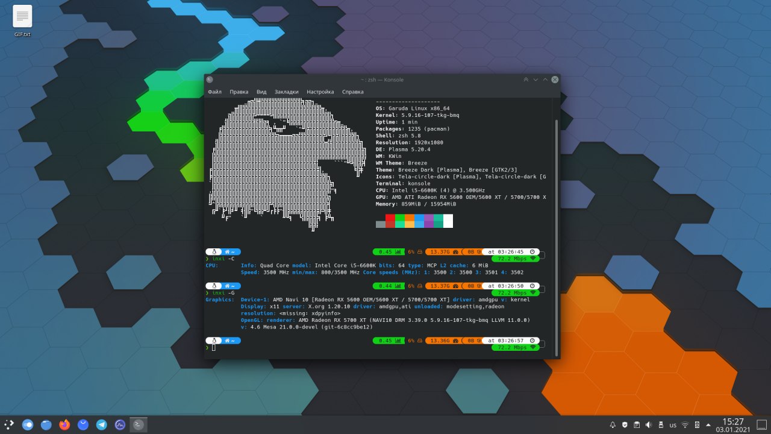
Task: Click the 'Terminal: konsole' line
Action: (x=403, y=183)
